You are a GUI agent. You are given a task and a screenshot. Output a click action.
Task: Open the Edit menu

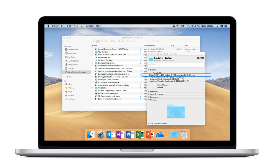[x=69, y=26]
